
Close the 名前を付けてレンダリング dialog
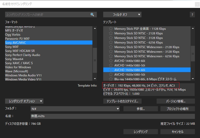coord(197,5)
